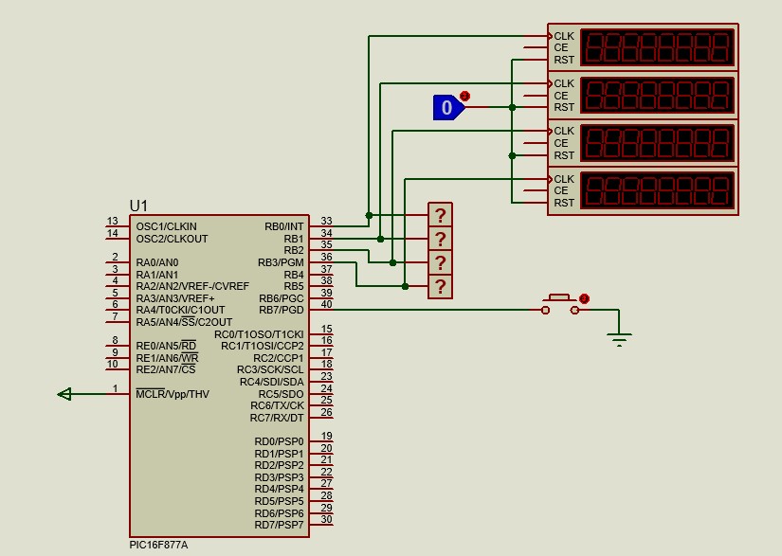Toggle the blue logic state showing 0

coord(449,107)
